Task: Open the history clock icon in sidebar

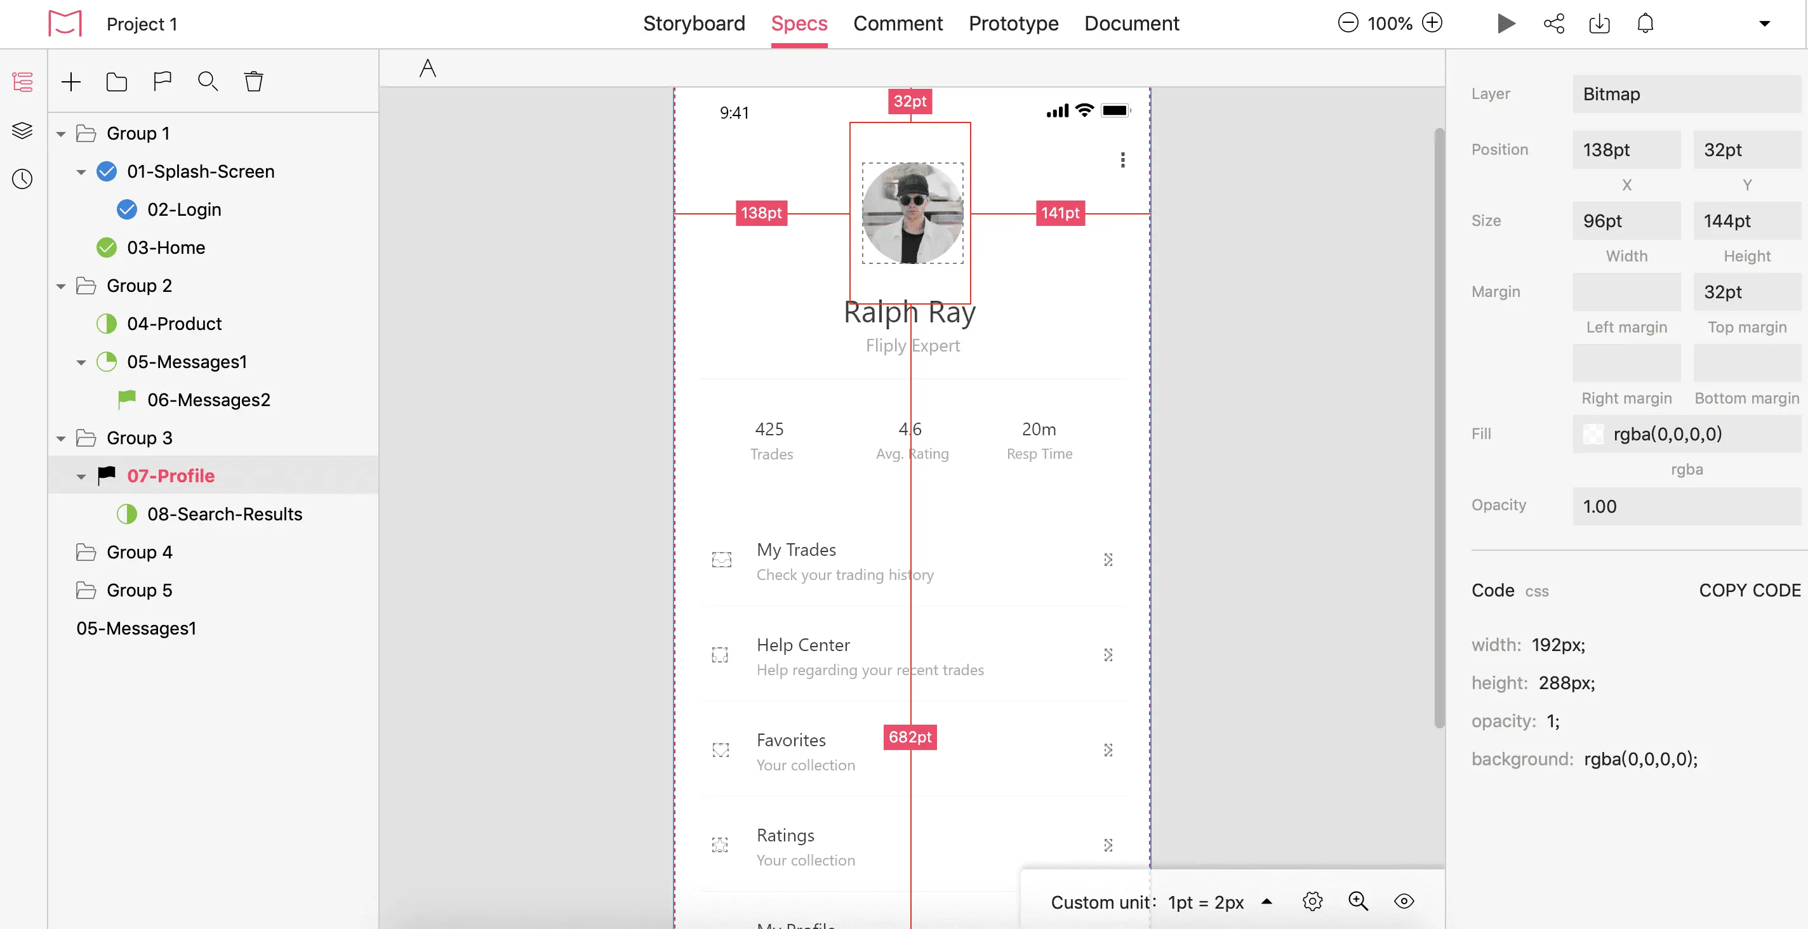Action: point(22,179)
